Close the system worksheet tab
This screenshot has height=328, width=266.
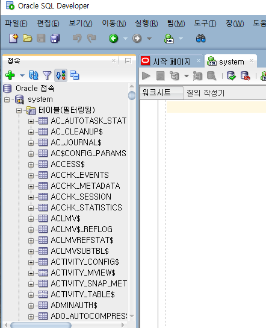[252, 61]
